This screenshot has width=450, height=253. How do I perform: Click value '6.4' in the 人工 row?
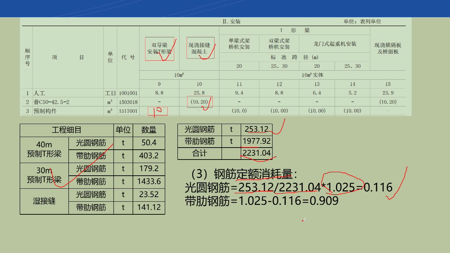click(317, 93)
